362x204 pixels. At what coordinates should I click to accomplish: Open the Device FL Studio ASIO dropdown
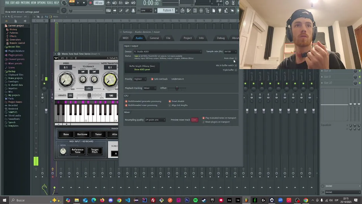click(167, 52)
